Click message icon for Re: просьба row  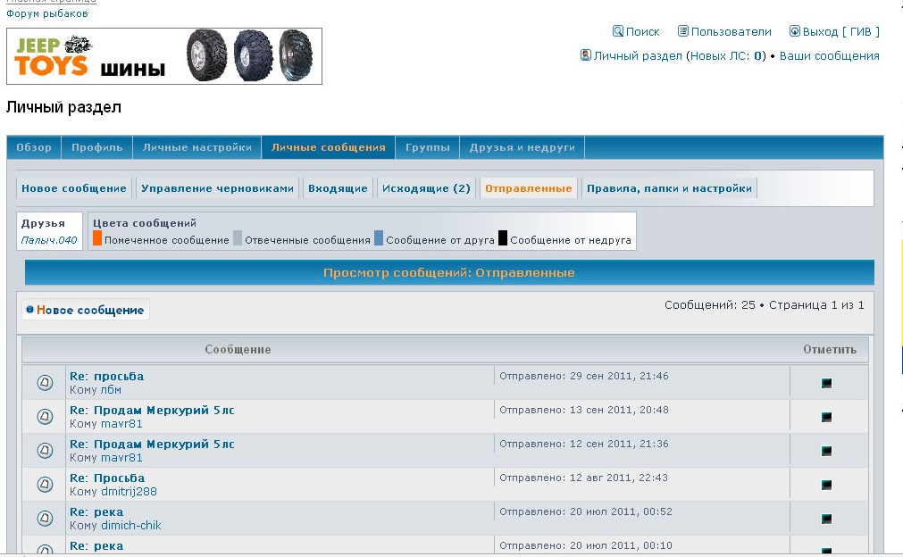point(45,383)
